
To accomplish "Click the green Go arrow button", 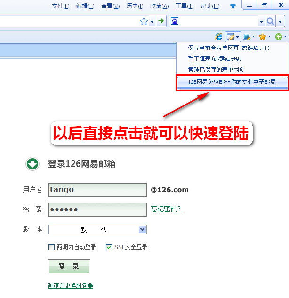I will tap(161, 21).
